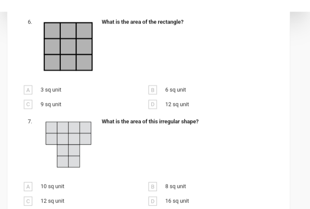Choose the 6 sq unit answer
310x209 pixels.
point(176,90)
